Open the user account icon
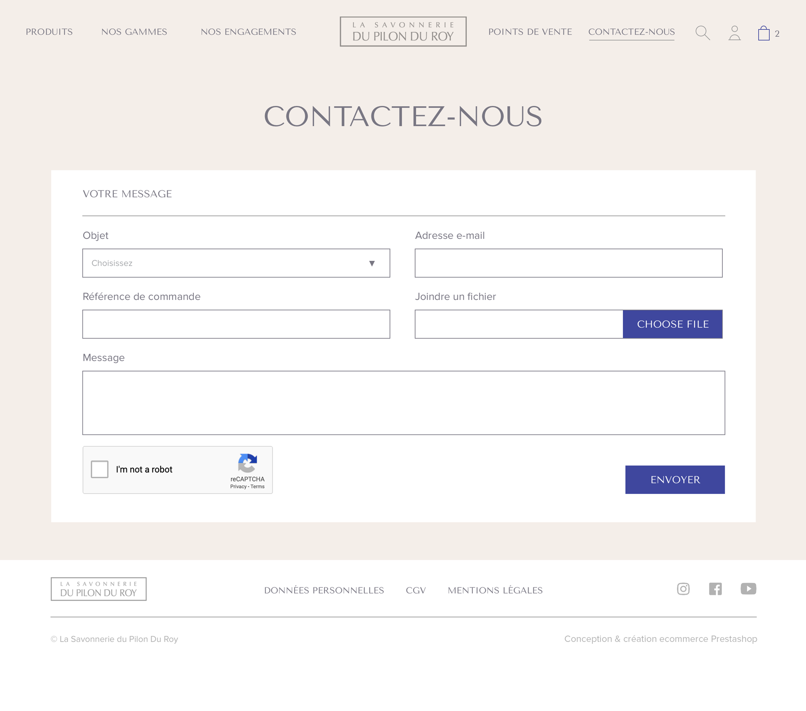Image resolution: width=806 pixels, height=711 pixels. click(x=734, y=33)
